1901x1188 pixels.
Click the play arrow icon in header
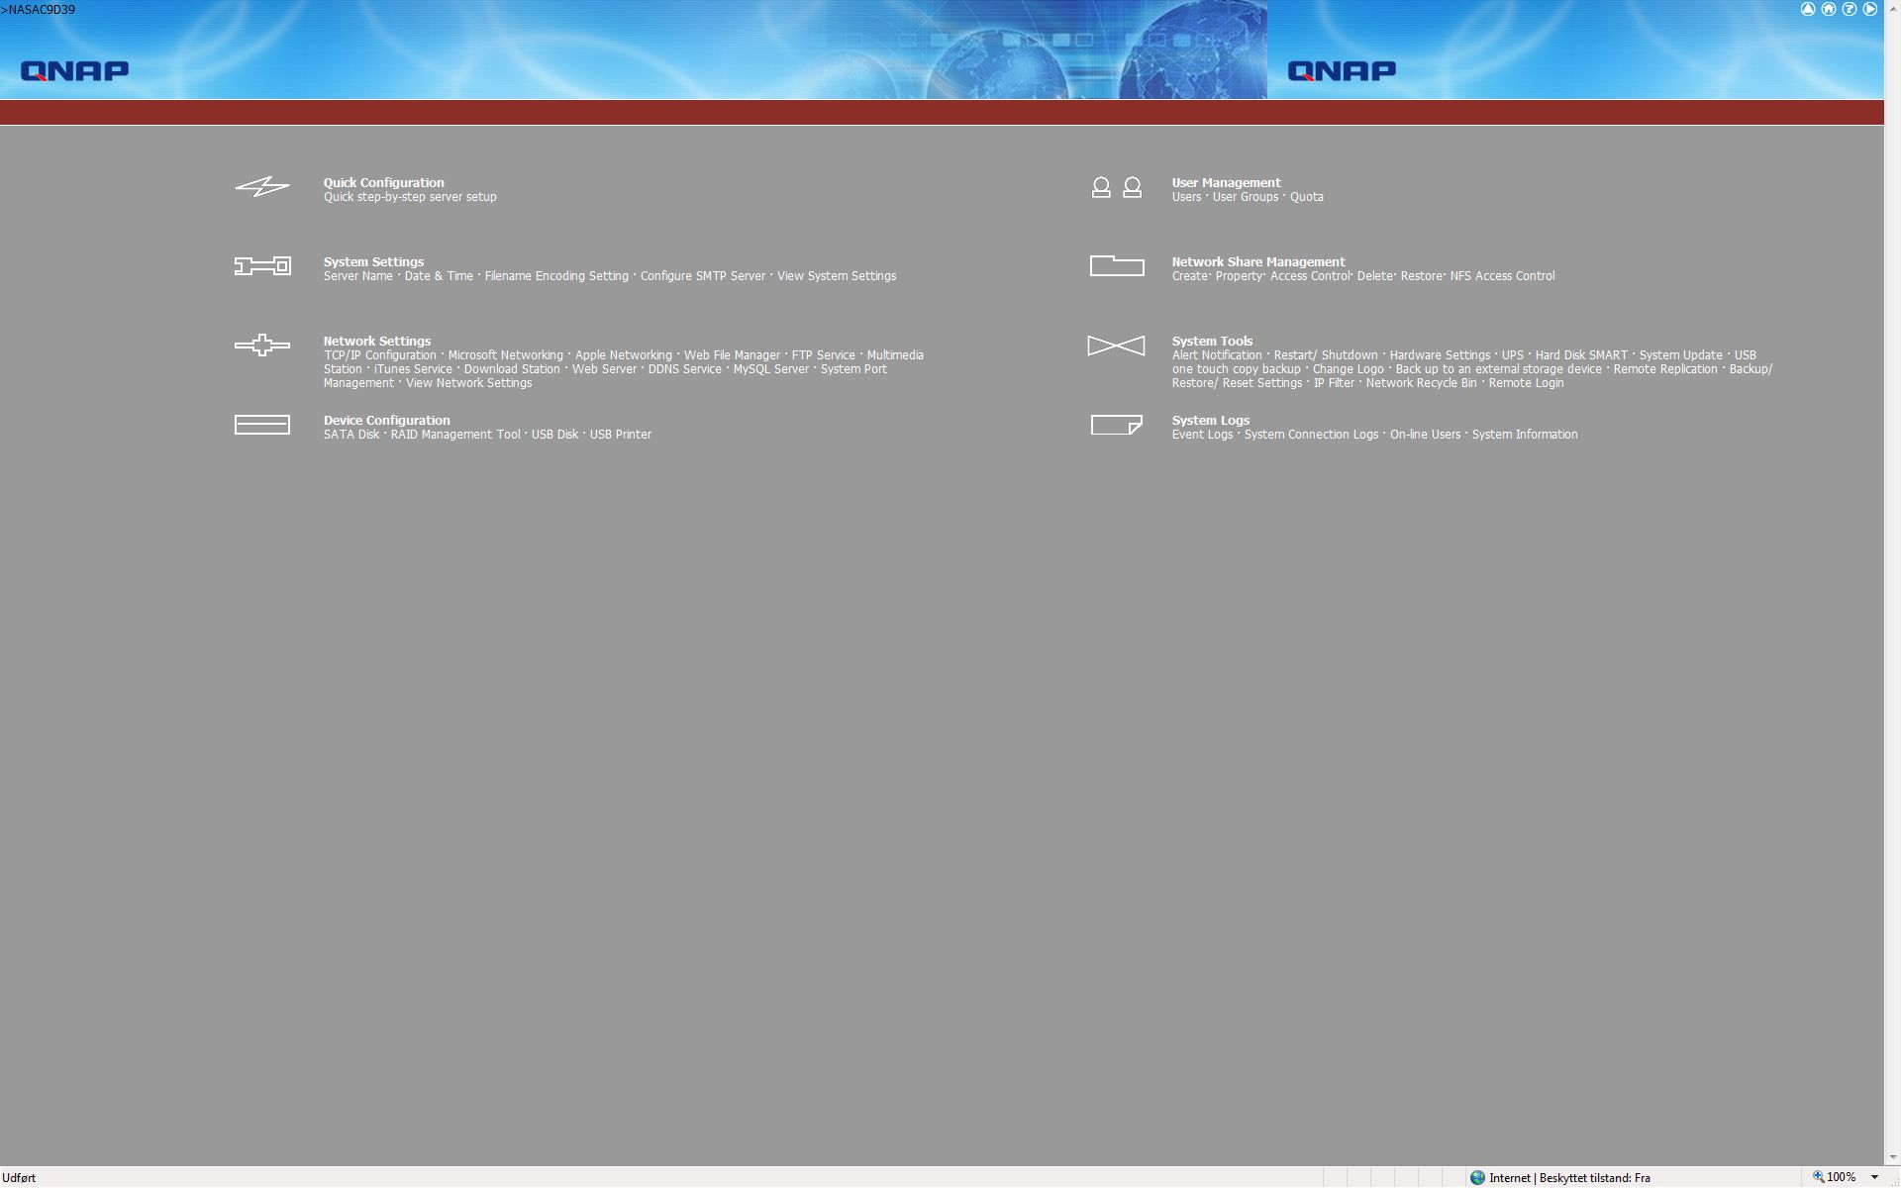coord(1869,9)
